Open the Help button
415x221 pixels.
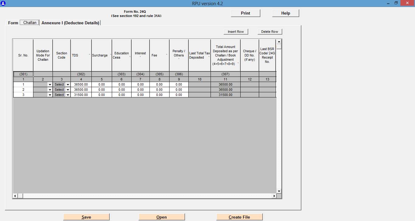coord(286,13)
